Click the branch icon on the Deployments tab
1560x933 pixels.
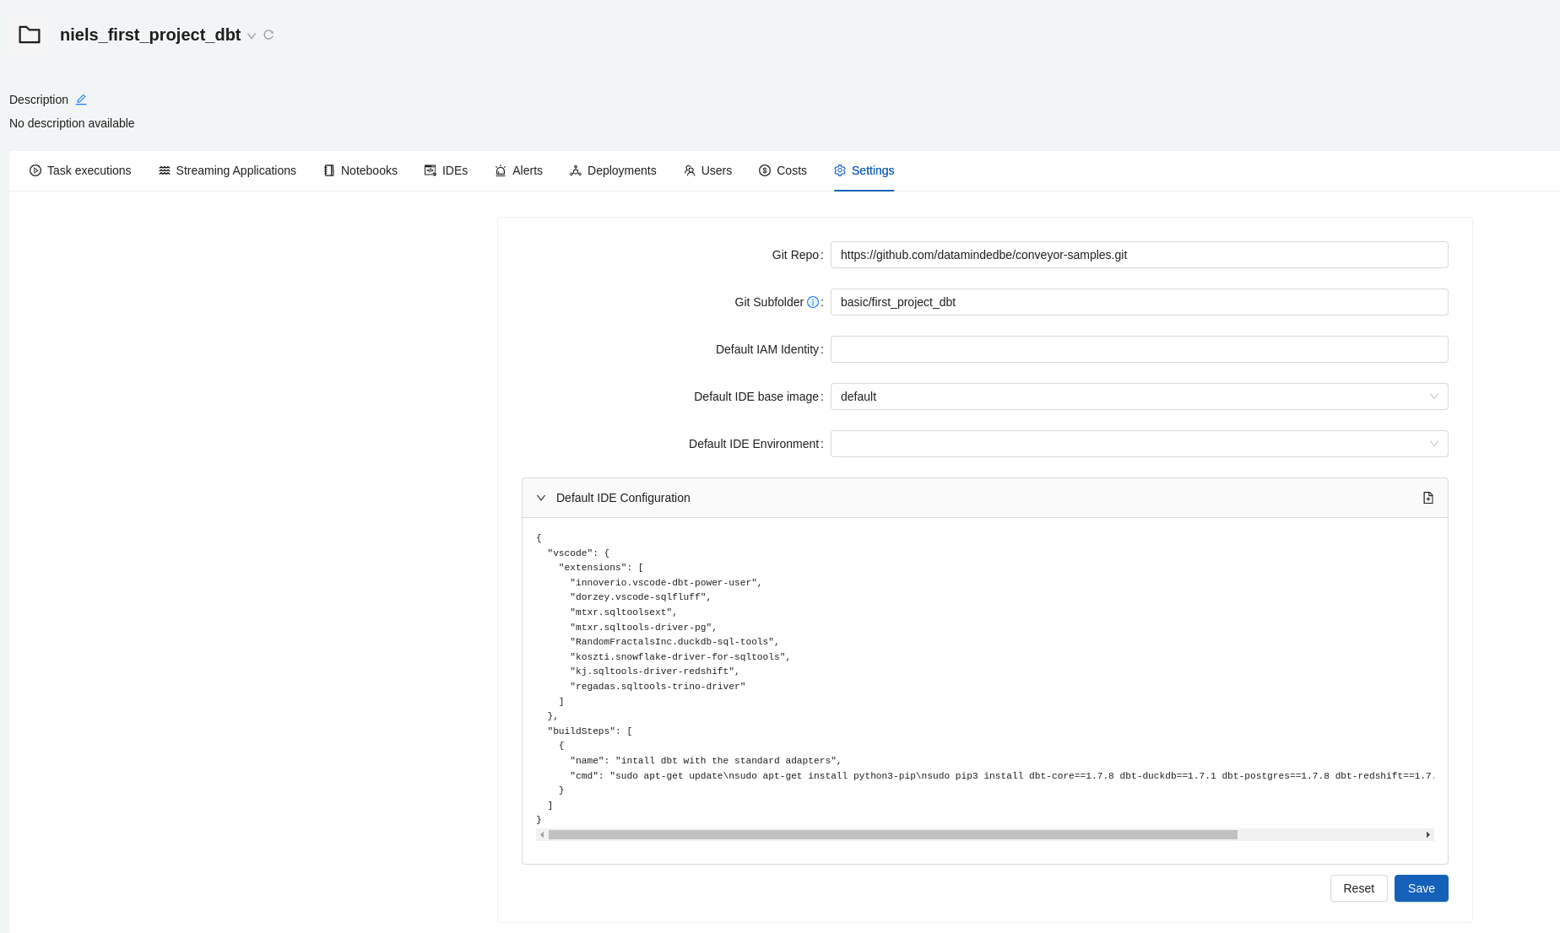click(575, 170)
